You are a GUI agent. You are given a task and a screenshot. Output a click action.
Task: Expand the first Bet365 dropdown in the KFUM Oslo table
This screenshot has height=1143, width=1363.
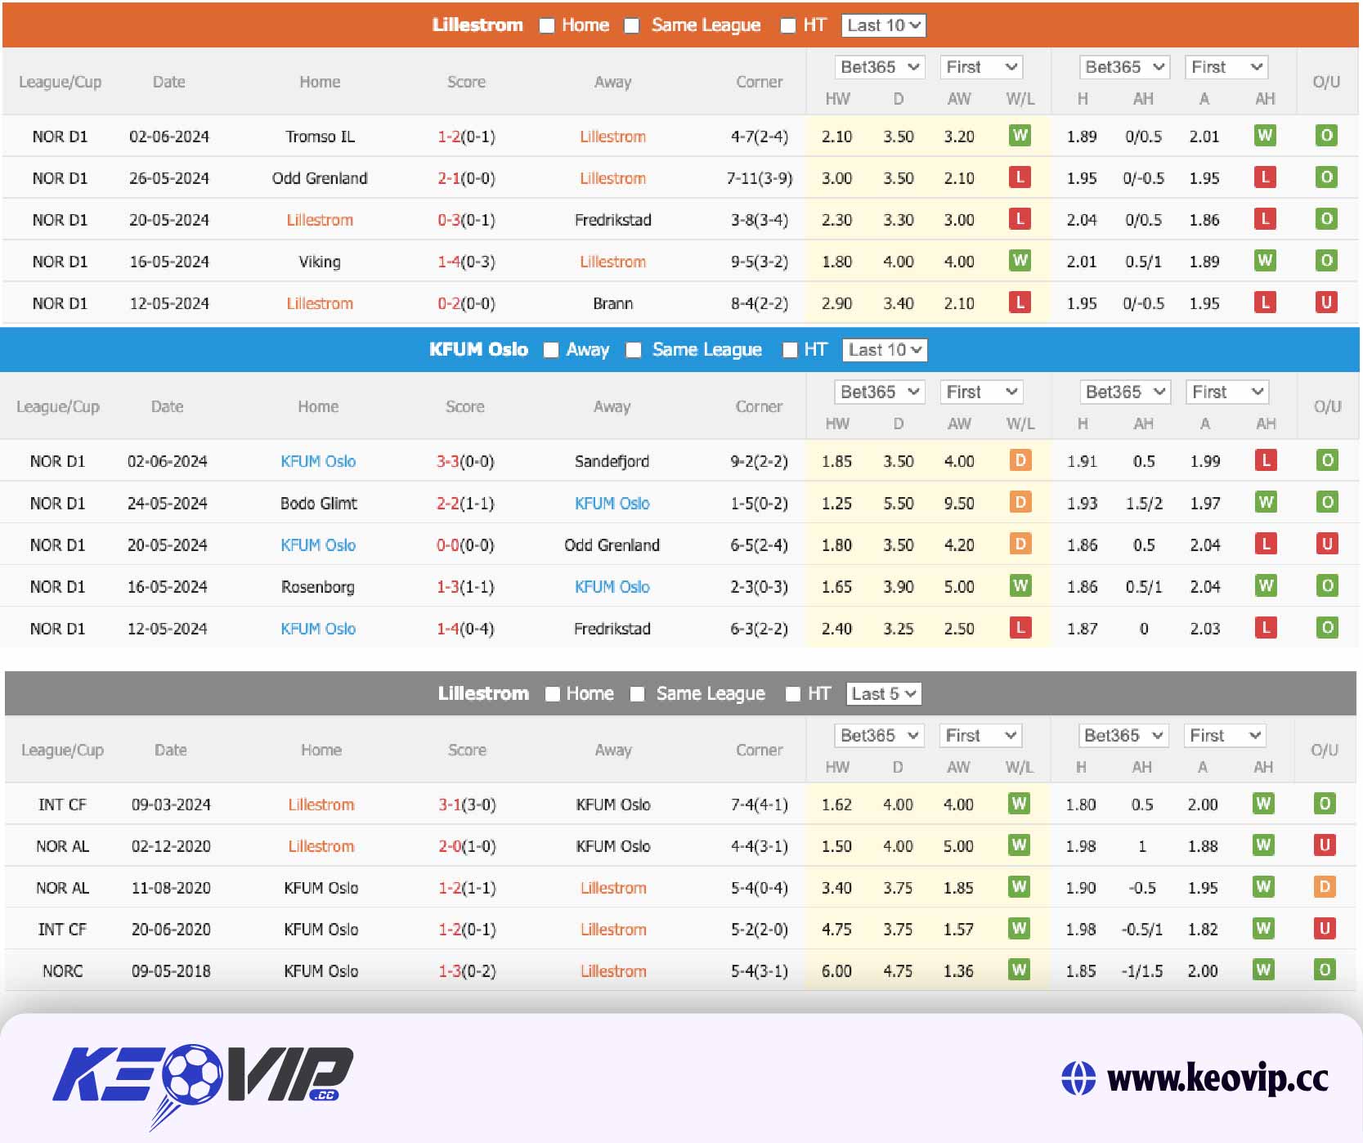click(879, 392)
